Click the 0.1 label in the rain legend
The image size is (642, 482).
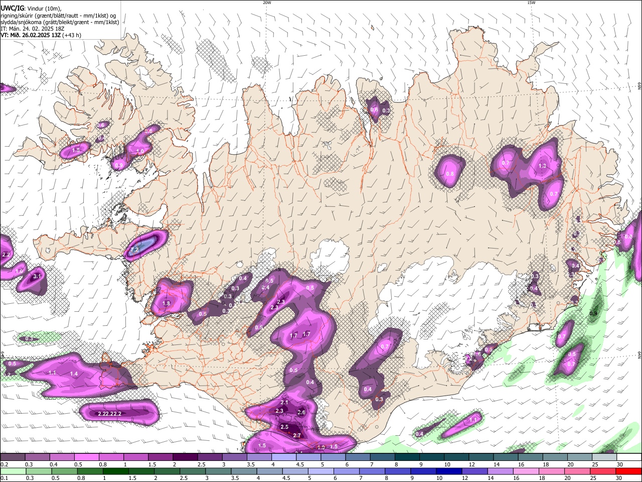[x=4, y=478]
